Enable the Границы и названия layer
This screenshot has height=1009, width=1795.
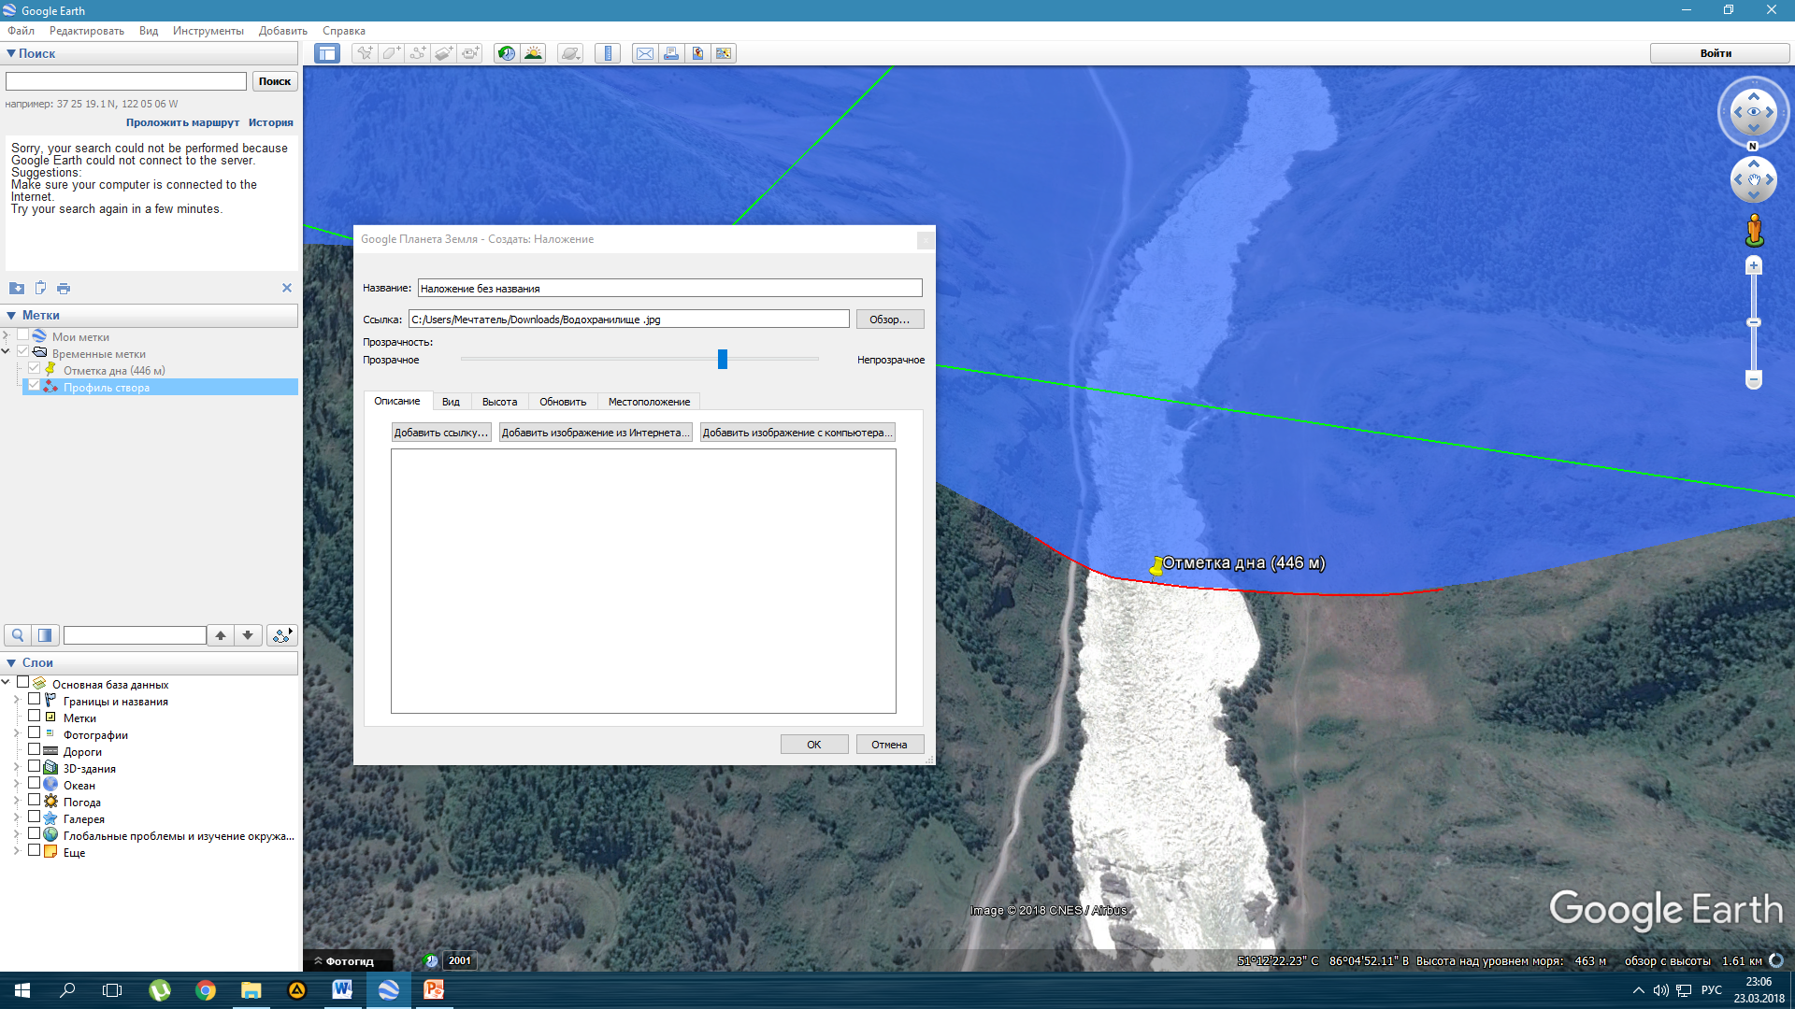[34, 699]
